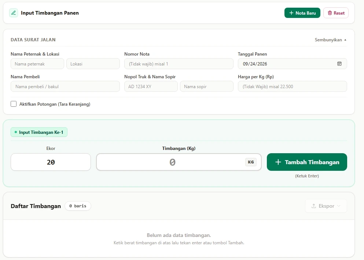This screenshot has width=364, height=260.
Task: Click the trash icon in Reset button
Action: tap(330, 13)
